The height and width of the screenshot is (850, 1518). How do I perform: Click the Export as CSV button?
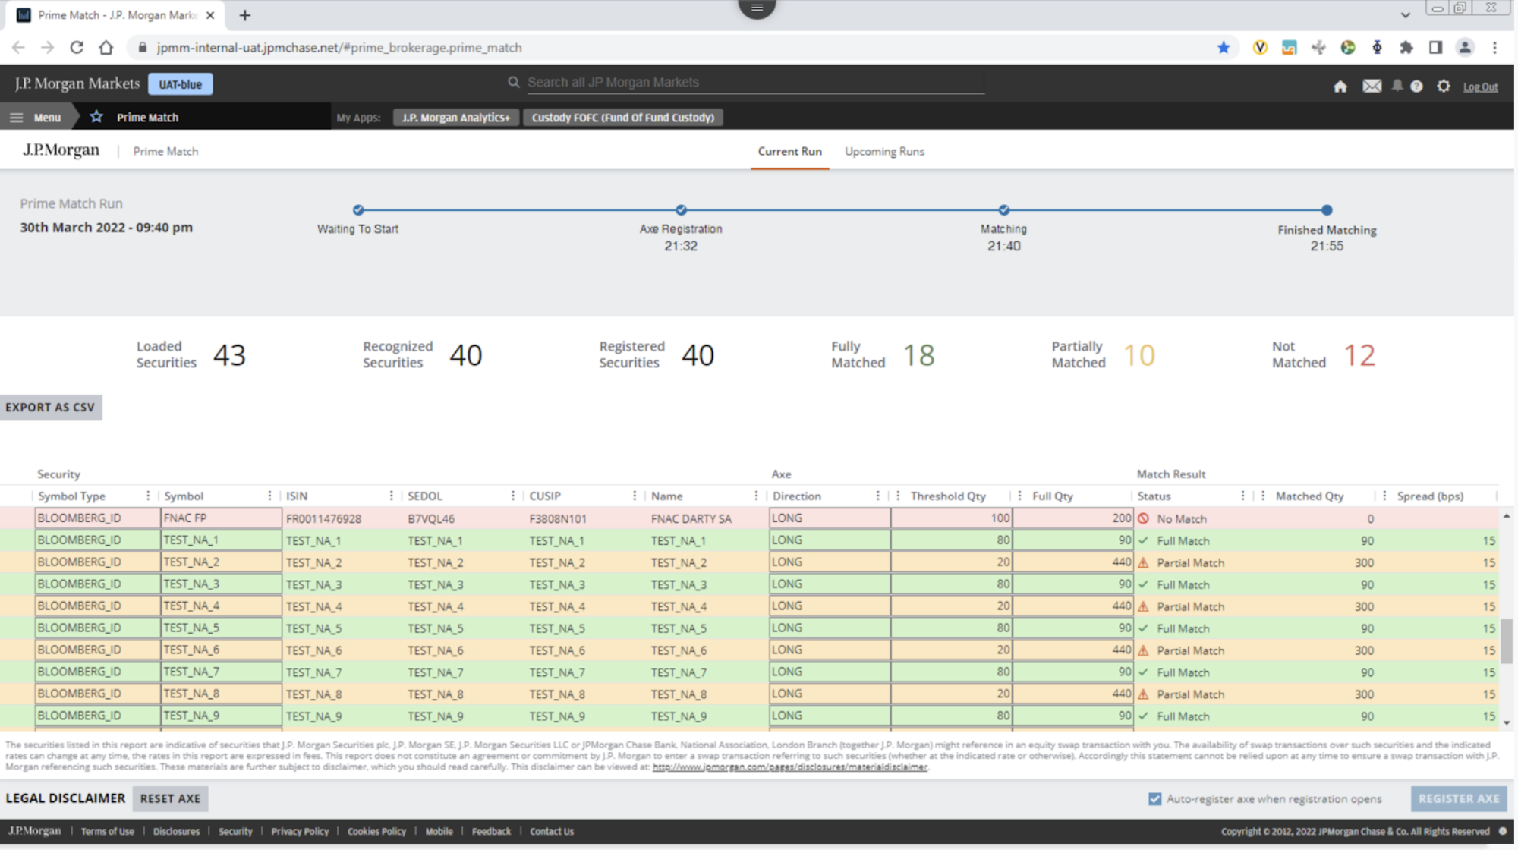click(50, 407)
